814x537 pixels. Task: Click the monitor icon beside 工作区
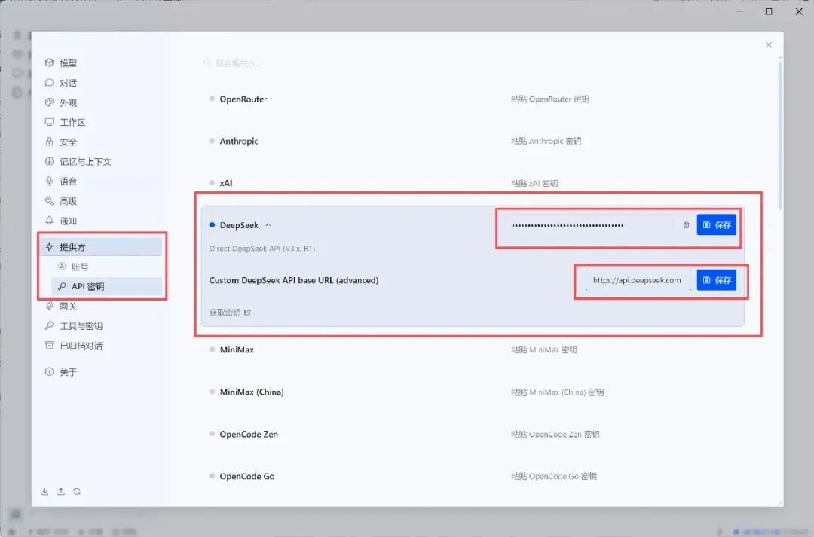pyautogui.click(x=49, y=122)
